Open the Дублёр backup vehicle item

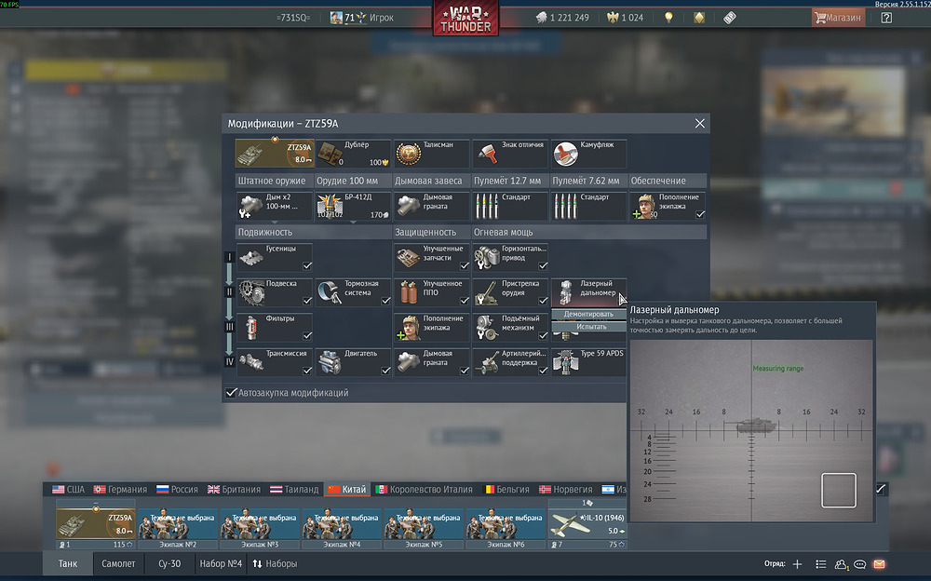point(353,154)
